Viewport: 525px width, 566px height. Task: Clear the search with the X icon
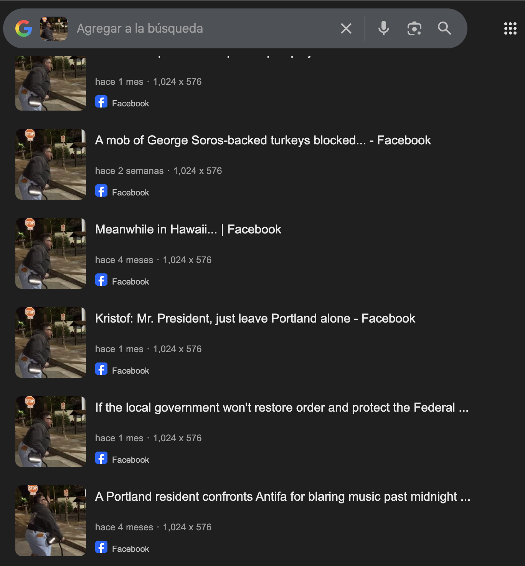click(x=346, y=28)
